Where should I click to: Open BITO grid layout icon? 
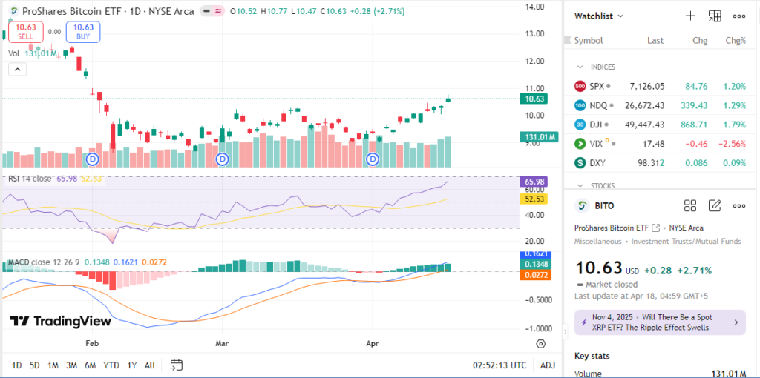(x=690, y=206)
